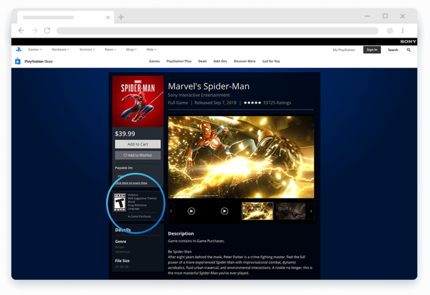Open the main gameplay screenshot
The height and width of the screenshot is (295, 430).
[241, 157]
